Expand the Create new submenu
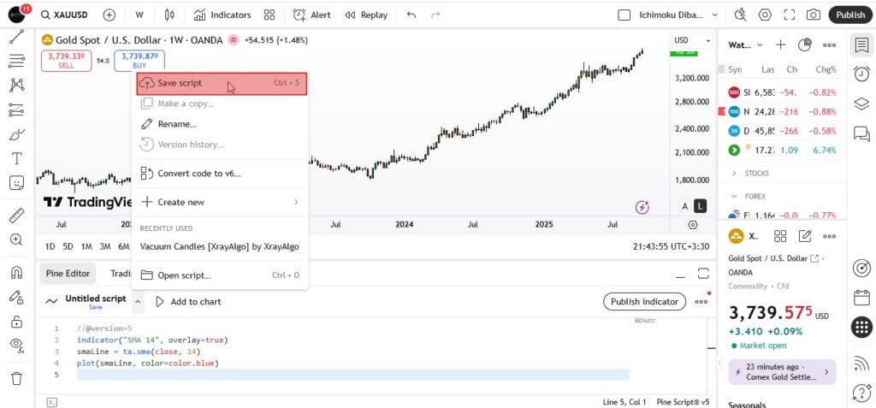This screenshot has height=408, width=876. click(220, 202)
